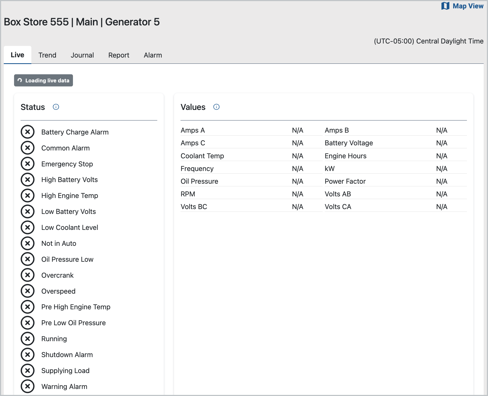Open the Status panel info icon
Image resolution: width=488 pixels, height=396 pixels.
[x=56, y=107]
